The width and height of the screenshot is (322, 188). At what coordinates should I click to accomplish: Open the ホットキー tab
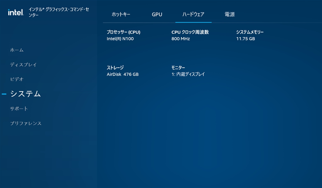121,14
